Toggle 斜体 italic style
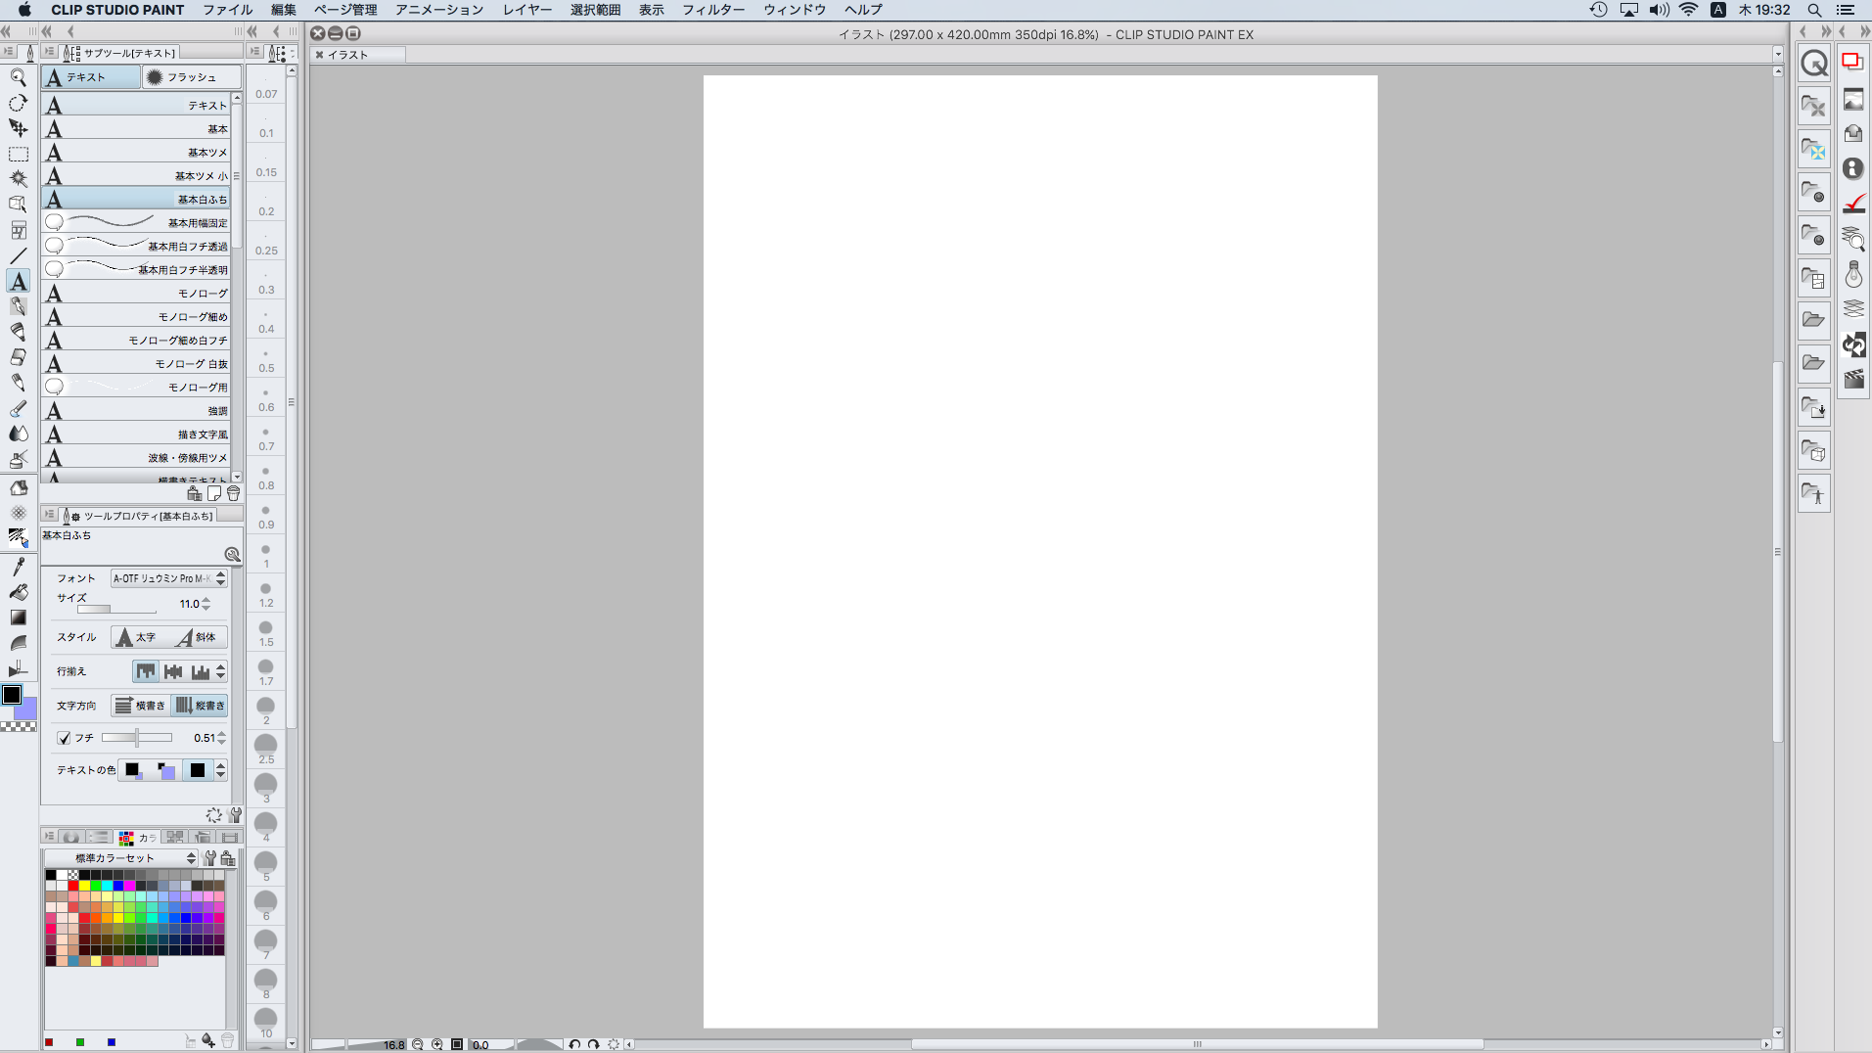 200,637
